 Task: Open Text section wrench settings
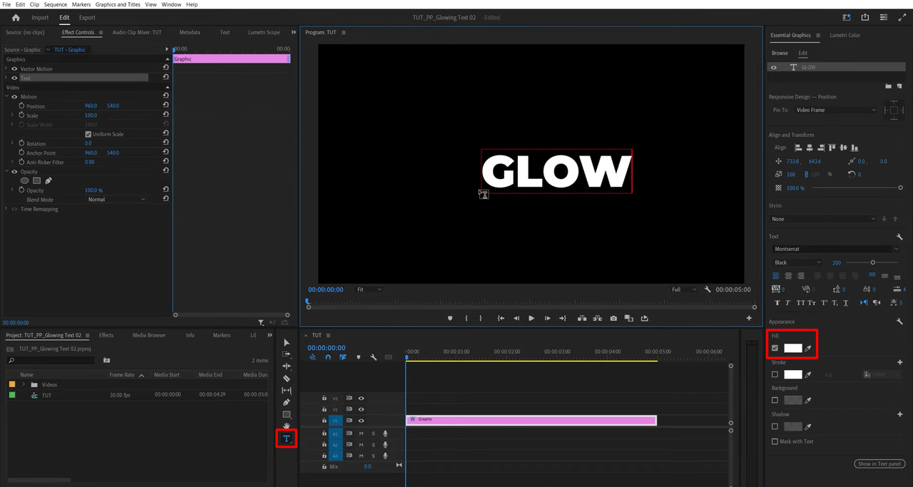(x=900, y=237)
